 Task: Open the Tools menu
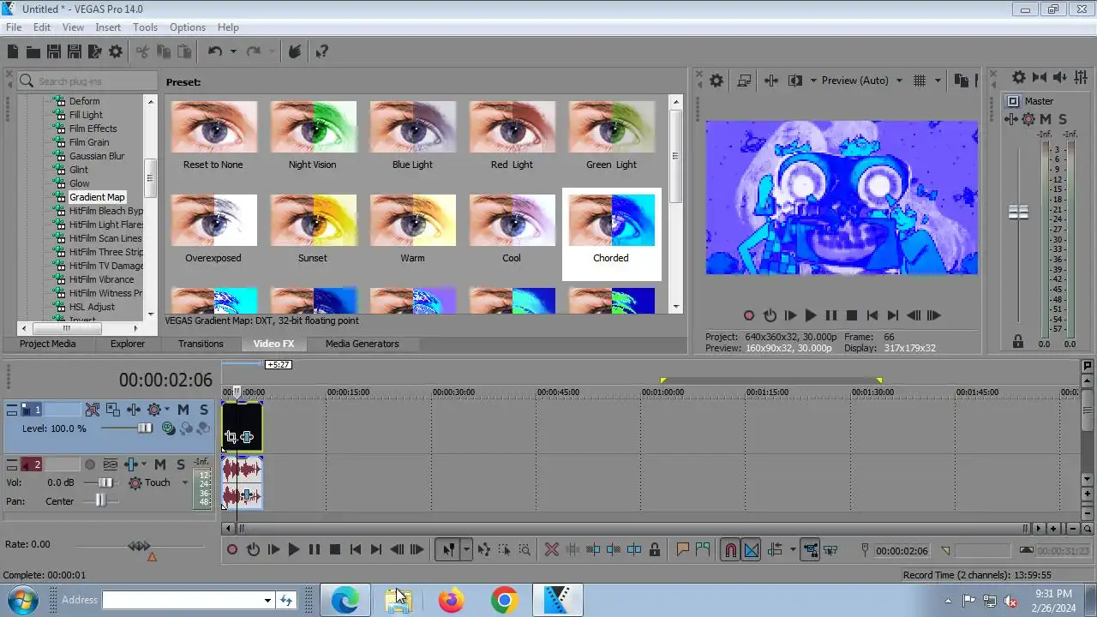point(145,27)
